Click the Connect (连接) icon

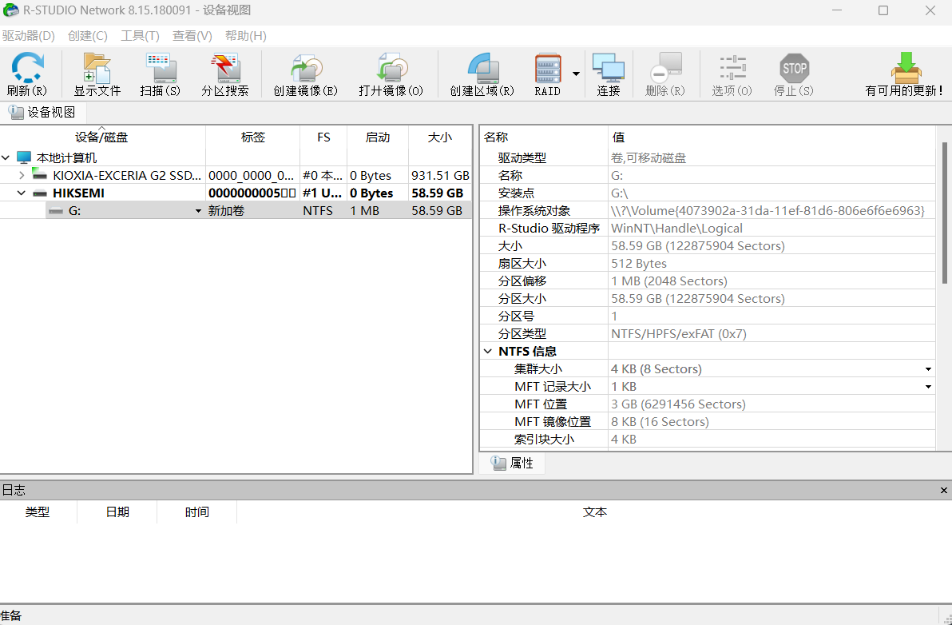pos(609,74)
